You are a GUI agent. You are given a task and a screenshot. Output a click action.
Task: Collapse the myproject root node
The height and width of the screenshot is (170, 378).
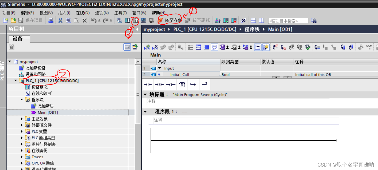pyautogui.click(x=10, y=61)
